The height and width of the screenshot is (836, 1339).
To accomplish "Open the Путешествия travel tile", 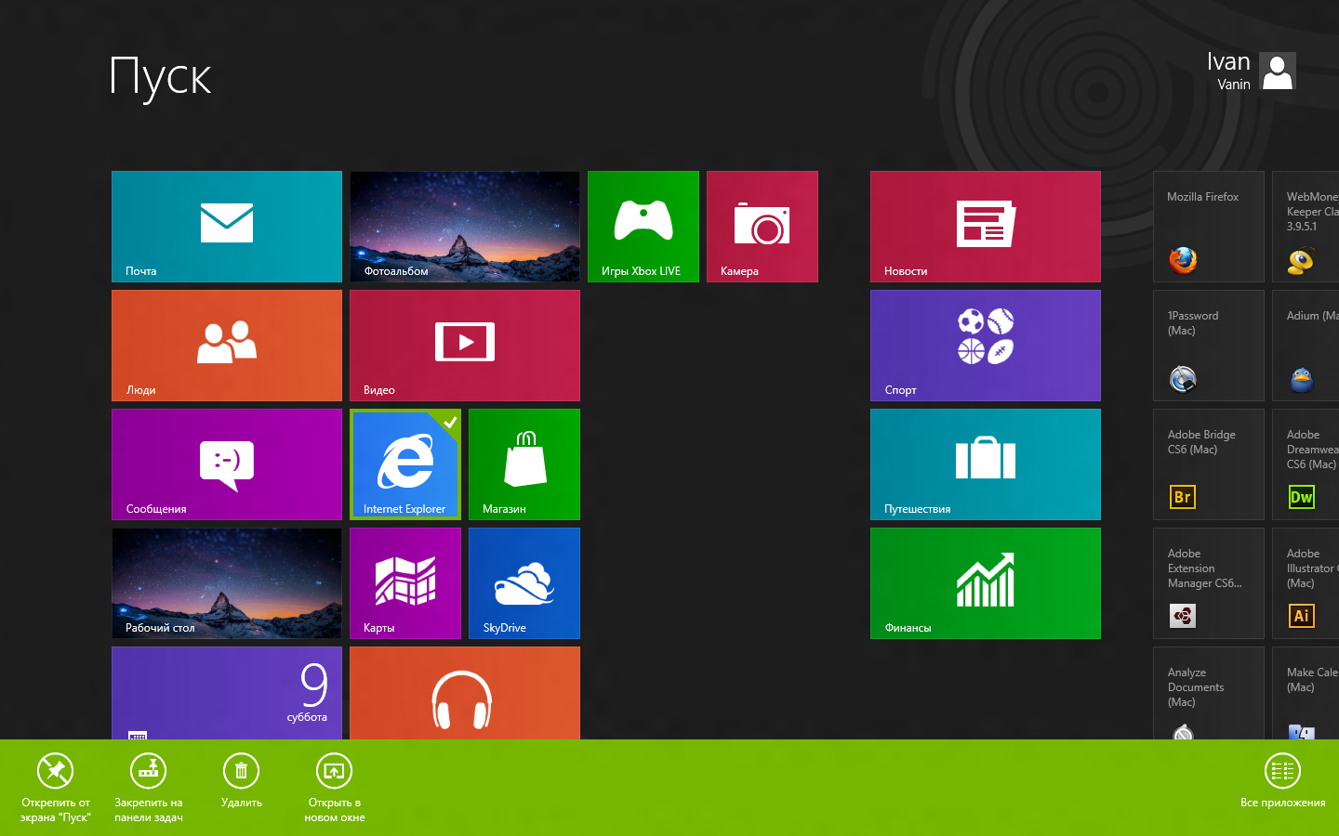I will (986, 464).
